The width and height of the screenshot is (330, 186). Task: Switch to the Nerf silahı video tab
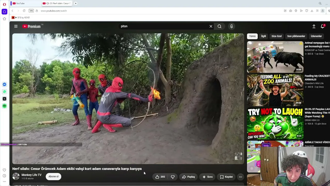pyautogui.click(x=57, y=3)
